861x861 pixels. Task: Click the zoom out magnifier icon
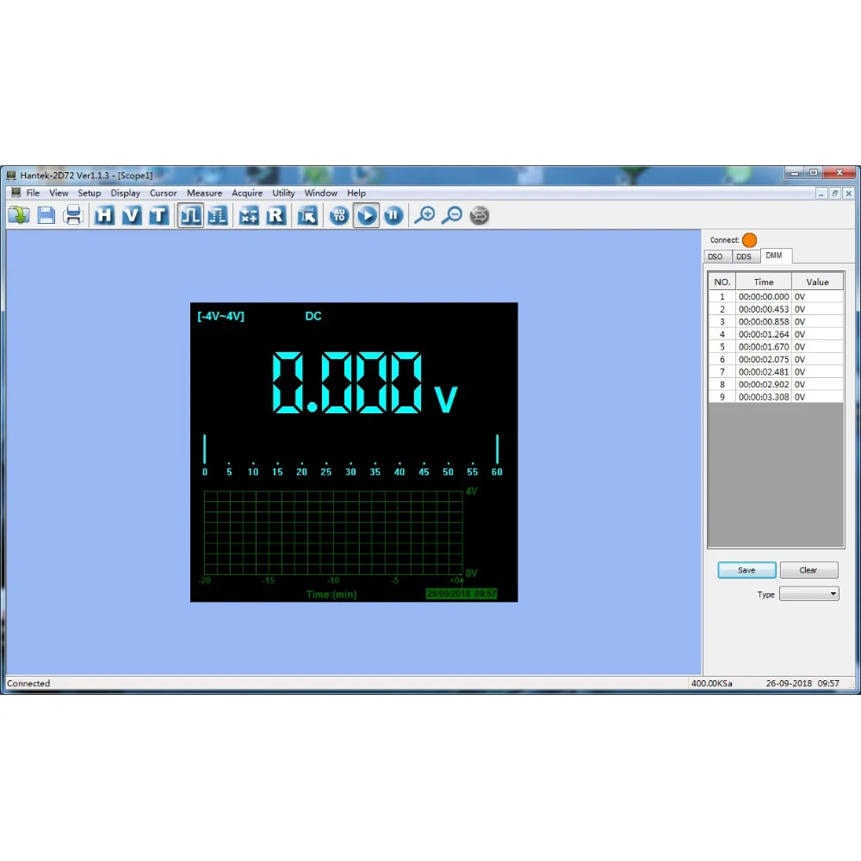pyautogui.click(x=452, y=214)
